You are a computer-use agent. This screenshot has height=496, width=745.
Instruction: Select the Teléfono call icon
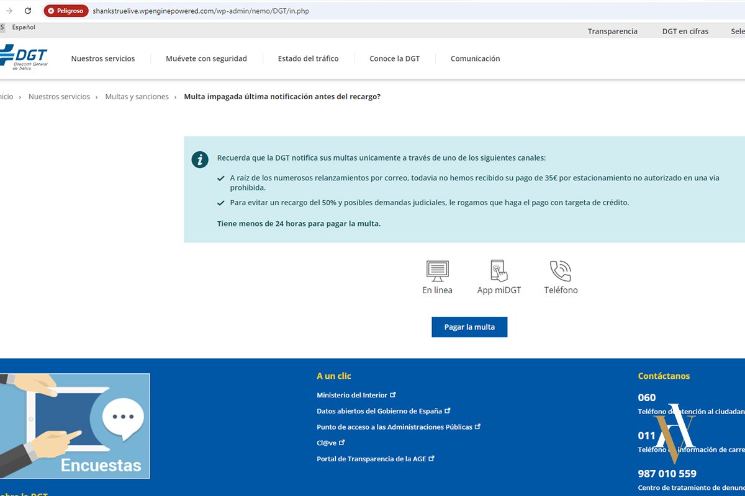point(561,271)
